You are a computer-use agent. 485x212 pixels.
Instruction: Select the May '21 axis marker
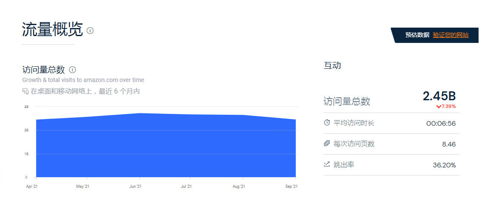(82, 187)
